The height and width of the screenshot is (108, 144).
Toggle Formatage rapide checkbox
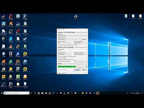(58, 58)
